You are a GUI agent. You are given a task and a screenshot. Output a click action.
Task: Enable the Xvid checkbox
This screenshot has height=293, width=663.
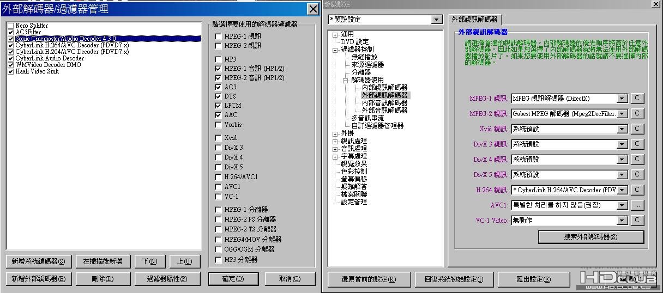(219, 138)
